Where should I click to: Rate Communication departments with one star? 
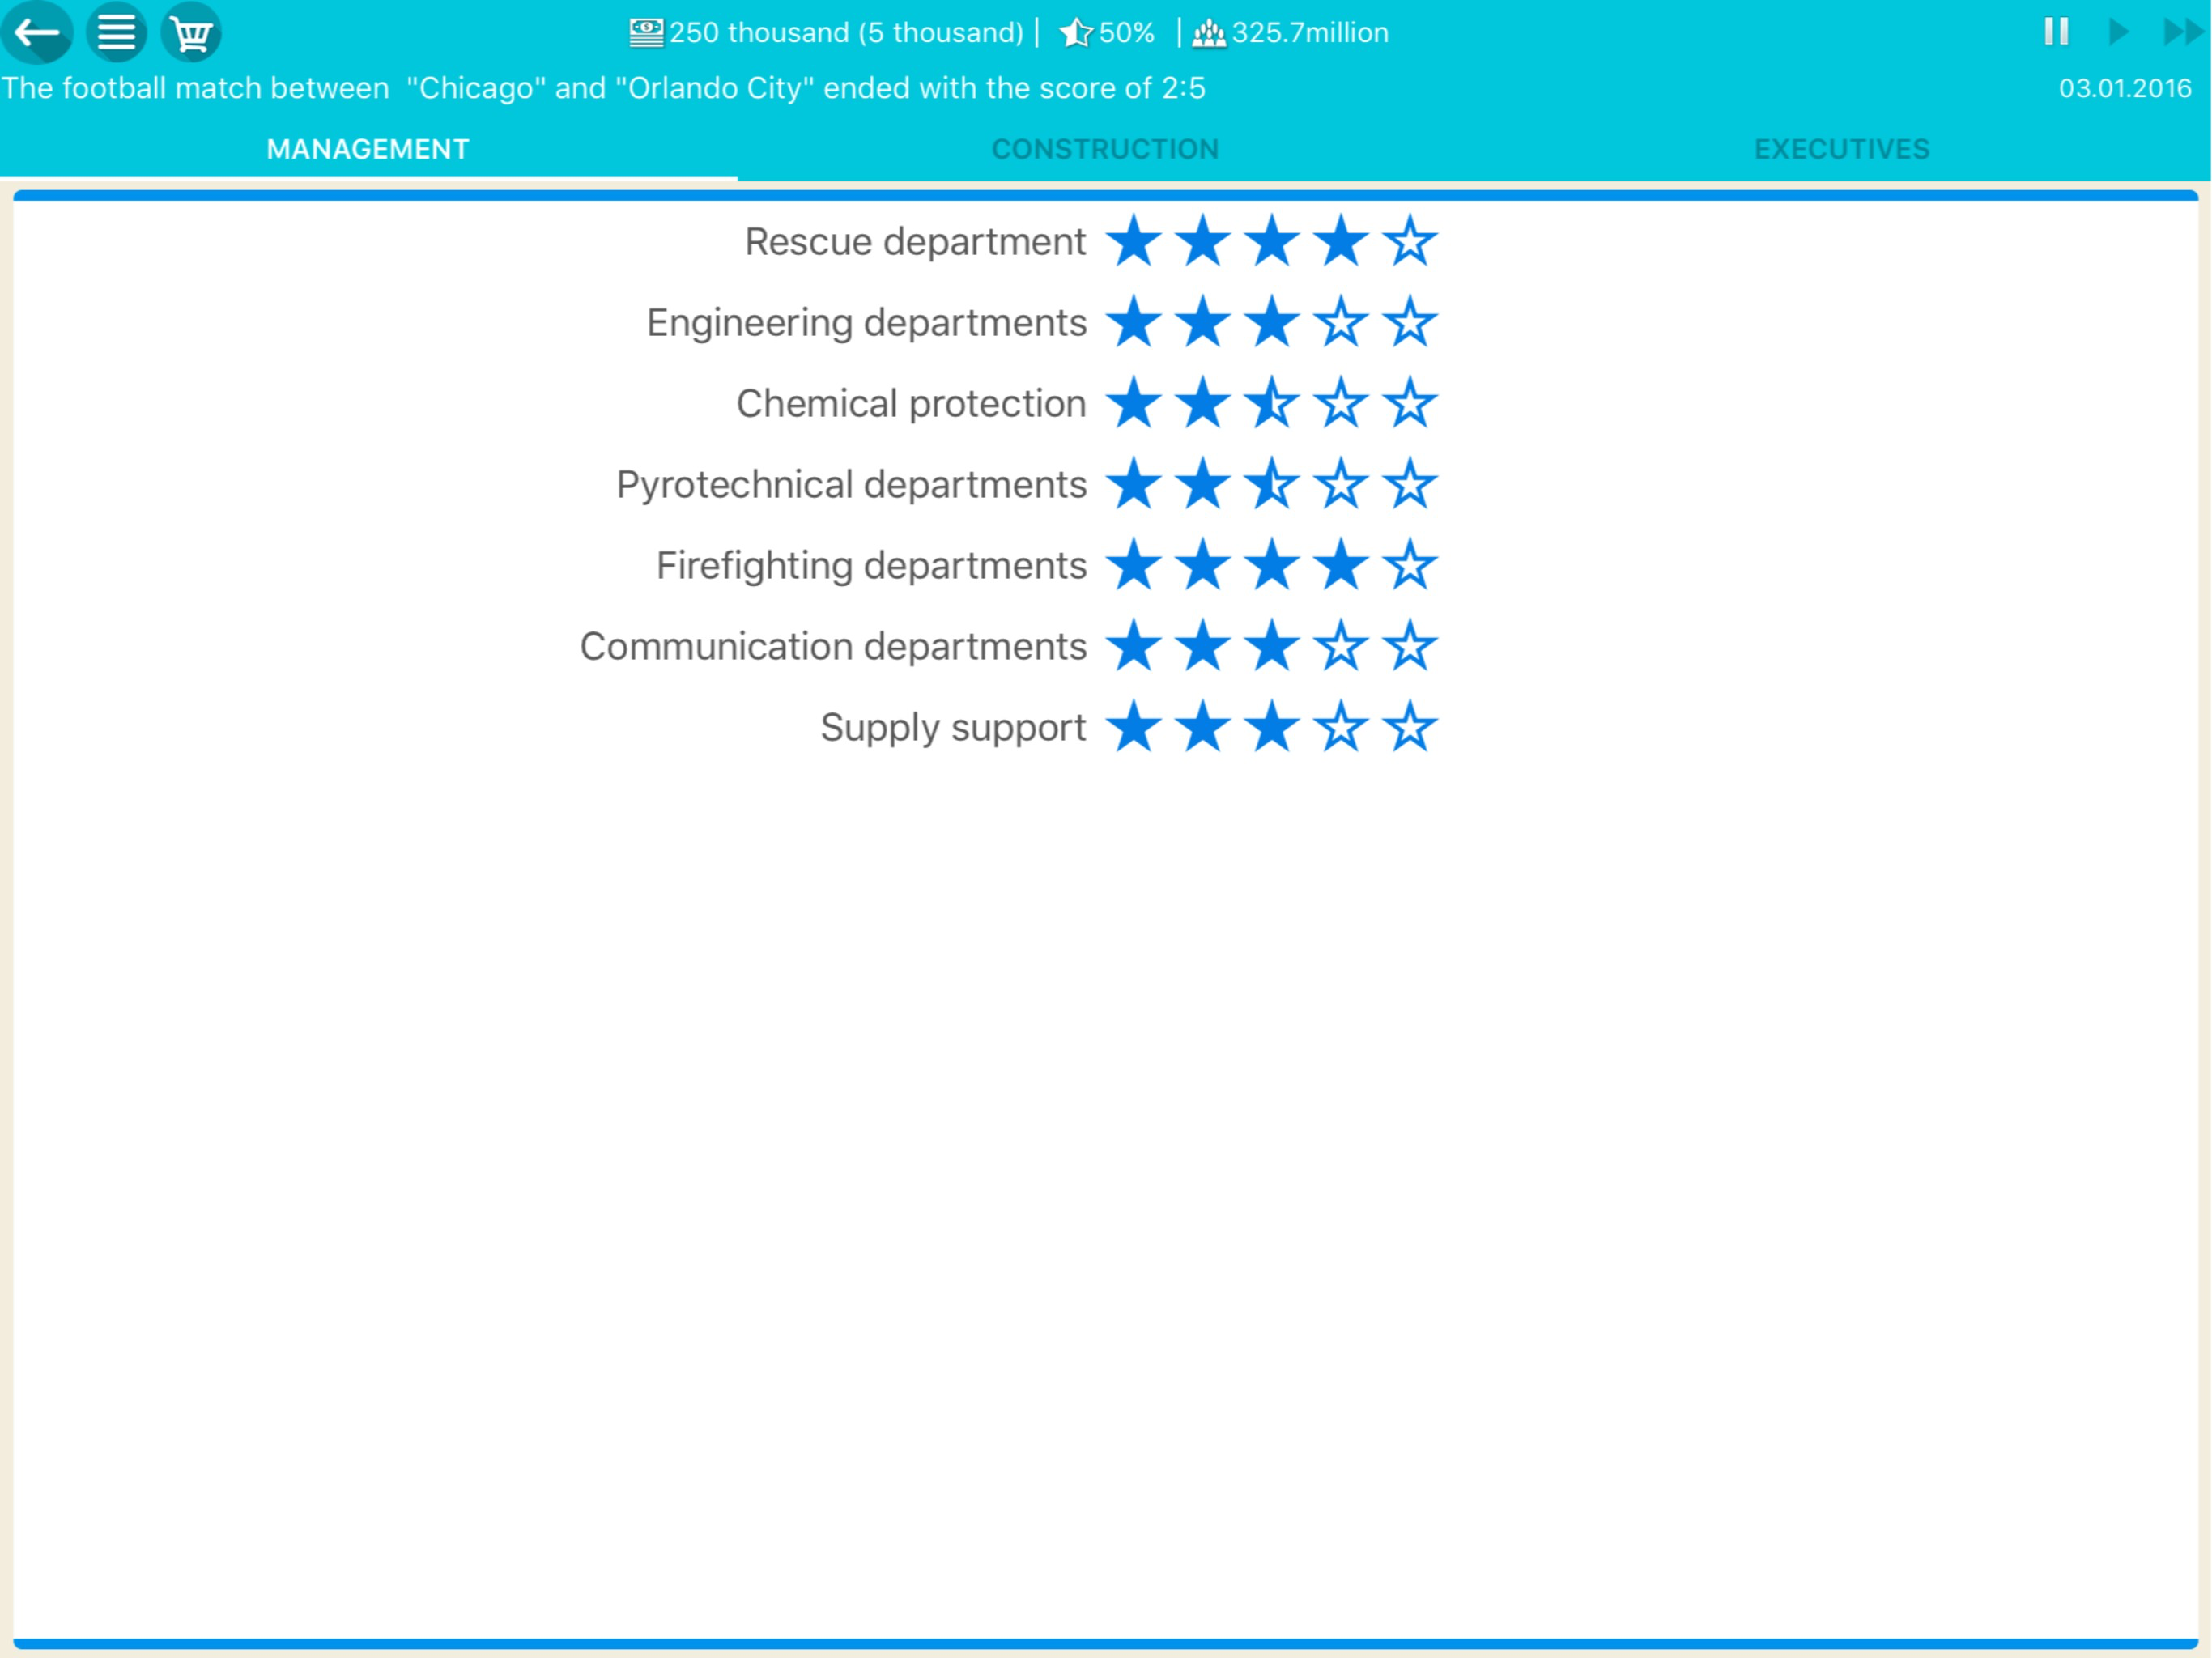click(1134, 646)
